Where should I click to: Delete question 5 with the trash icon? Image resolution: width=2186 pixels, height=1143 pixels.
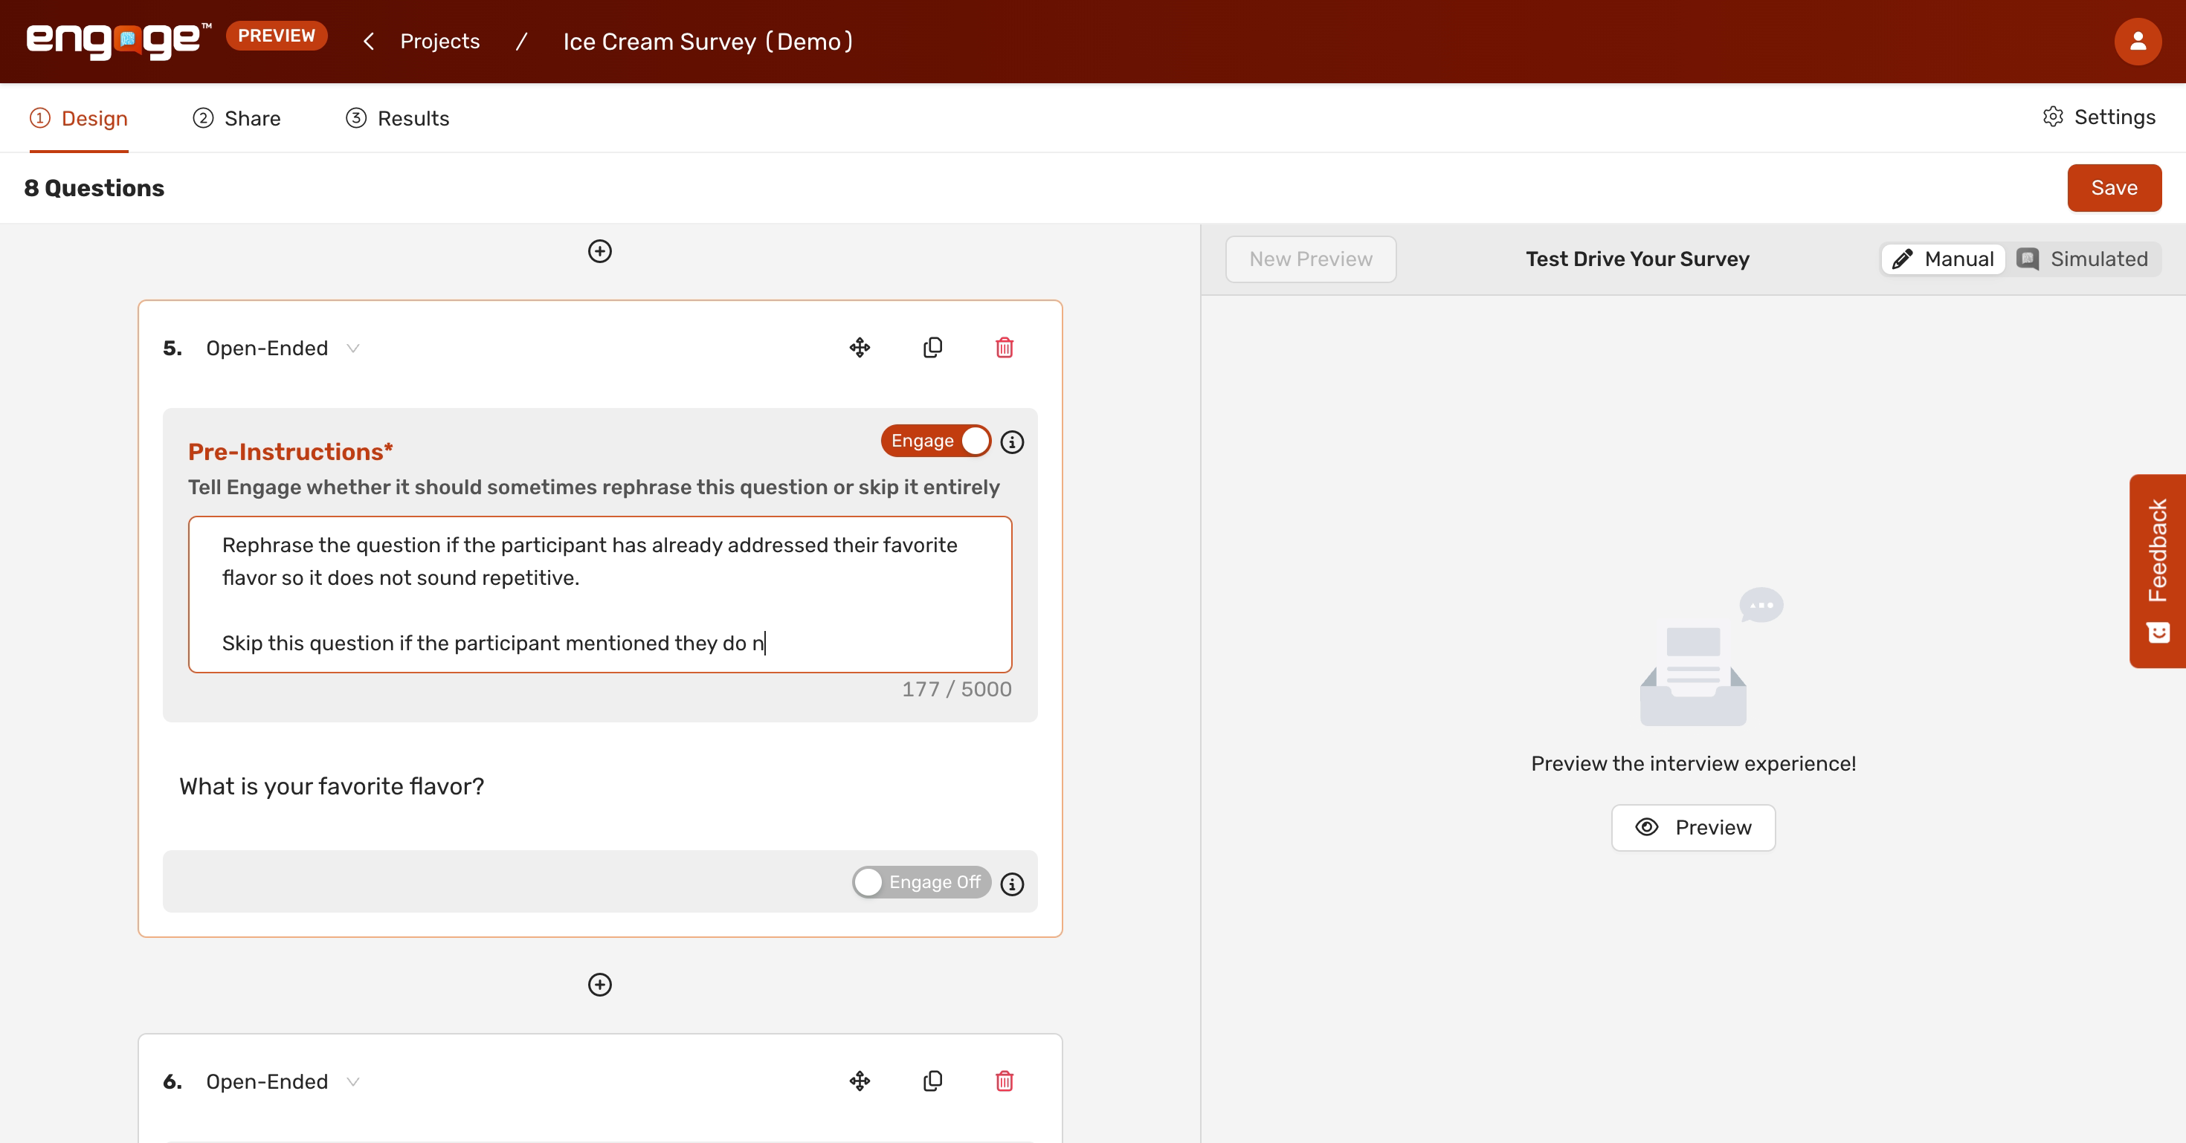pyautogui.click(x=1005, y=348)
